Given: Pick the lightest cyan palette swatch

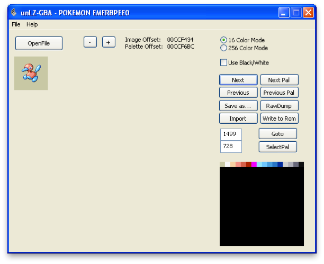Looking at the screenshot, I should (259, 165).
